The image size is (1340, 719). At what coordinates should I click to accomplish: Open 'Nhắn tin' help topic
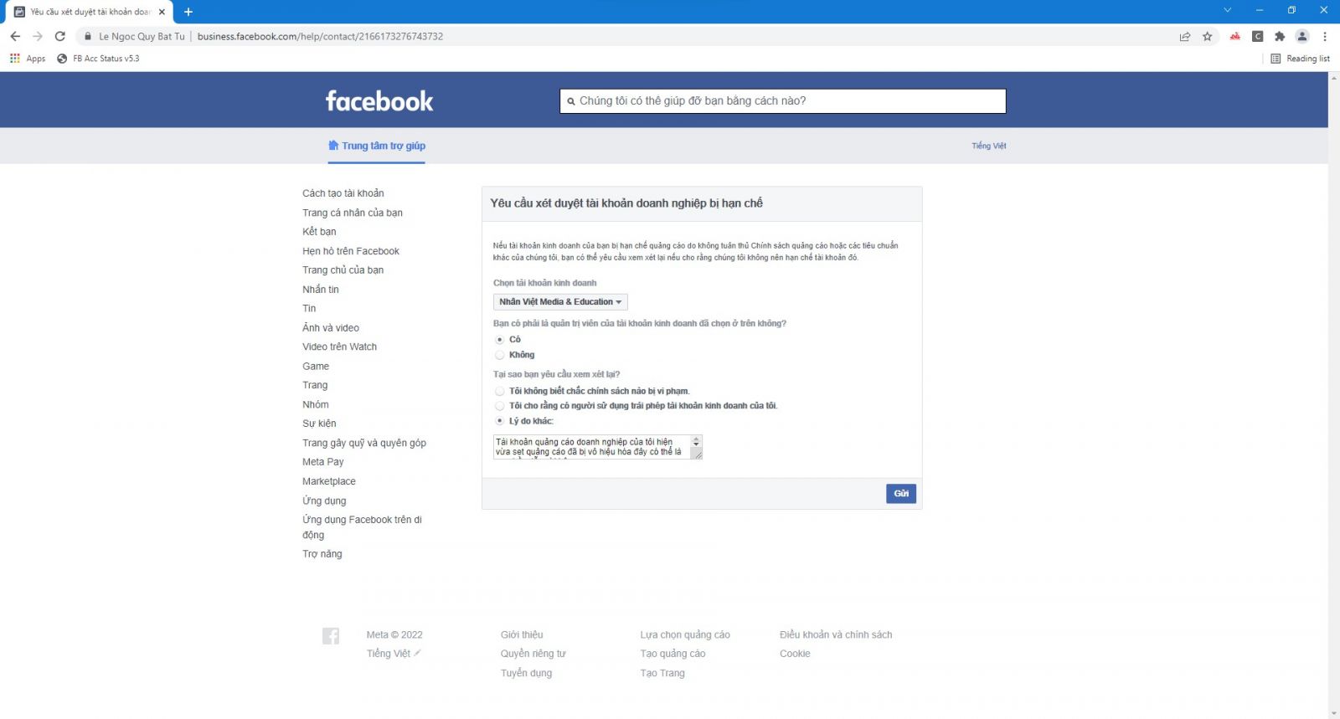click(x=321, y=290)
